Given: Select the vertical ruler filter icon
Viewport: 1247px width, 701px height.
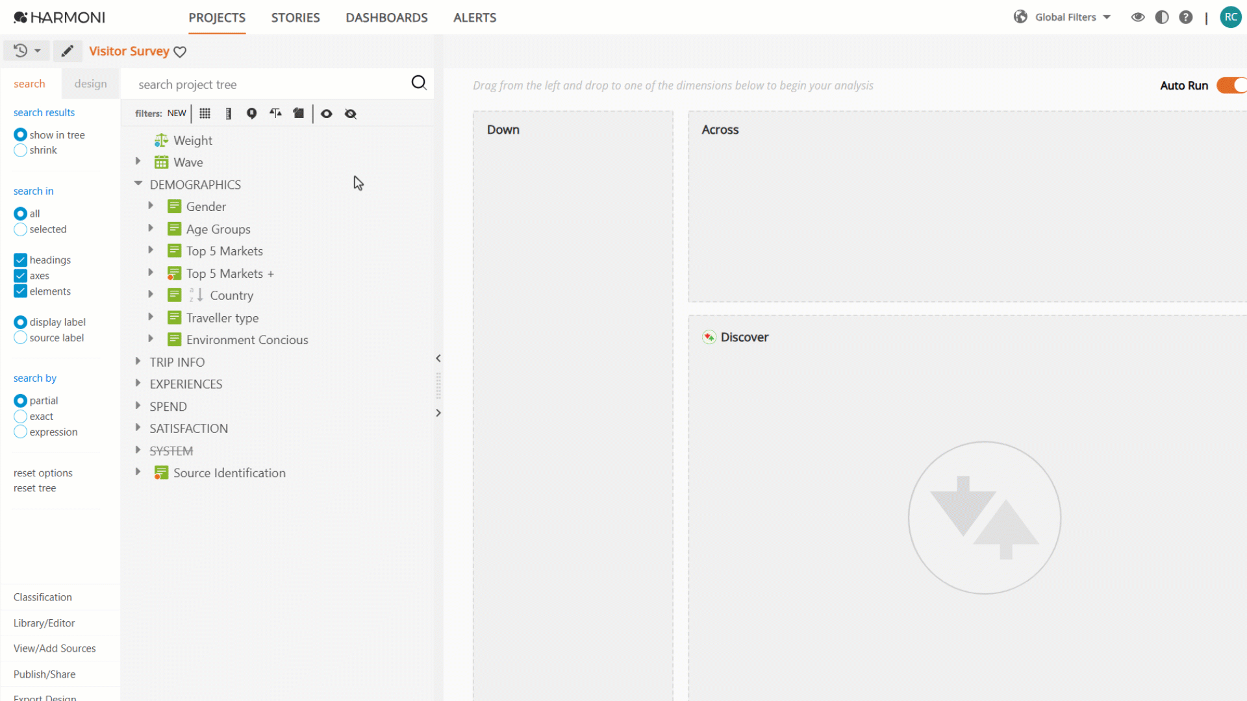Looking at the screenshot, I should point(229,114).
